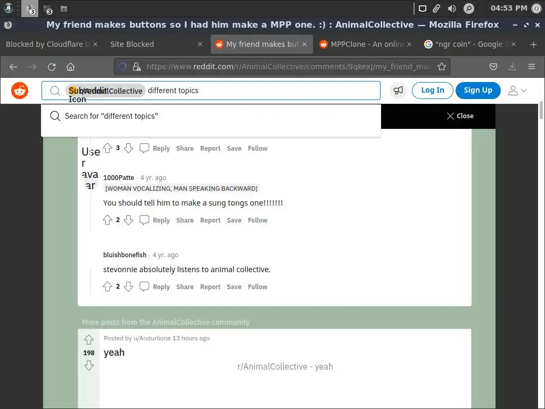
Task: Click the Close button on the post overlay
Action: (460, 116)
